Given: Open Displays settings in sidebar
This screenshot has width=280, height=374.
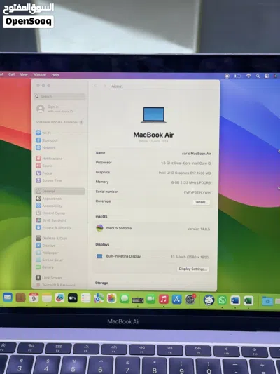Looking at the screenshot, I should click(45, 245).
